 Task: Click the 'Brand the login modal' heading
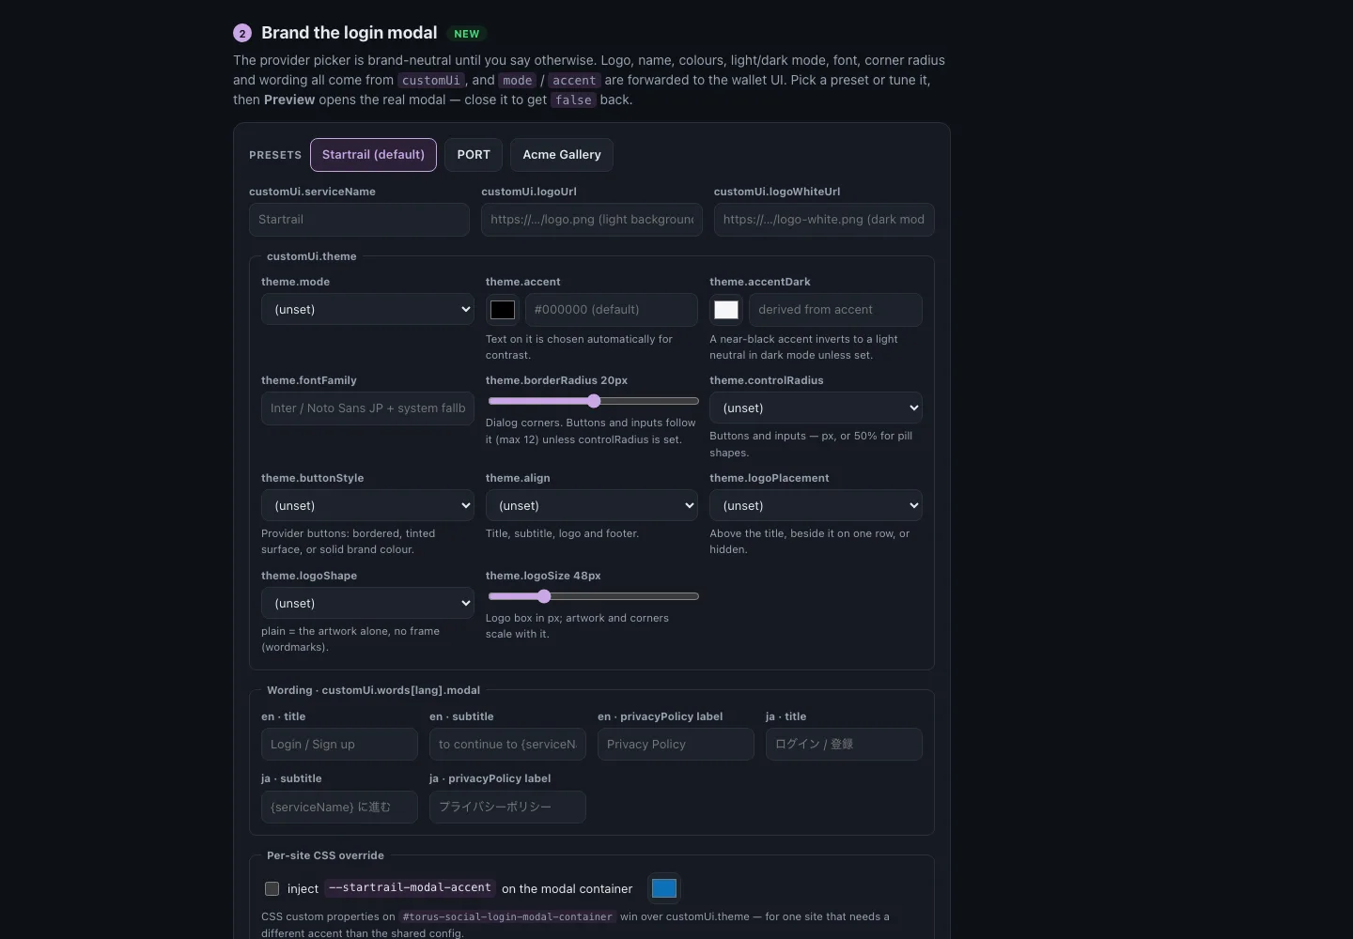click(350, 33)
